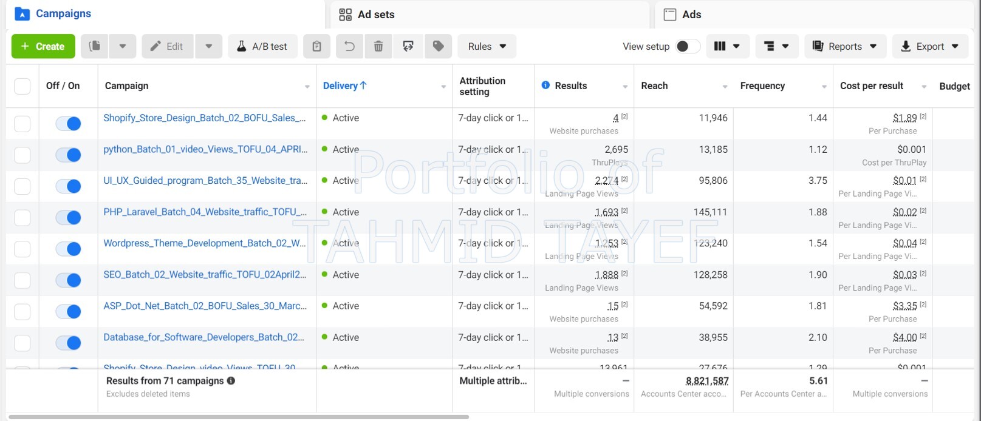The image size is (981, 421).
Task: Click the trash delete icon
Action: tap(378, 46)
